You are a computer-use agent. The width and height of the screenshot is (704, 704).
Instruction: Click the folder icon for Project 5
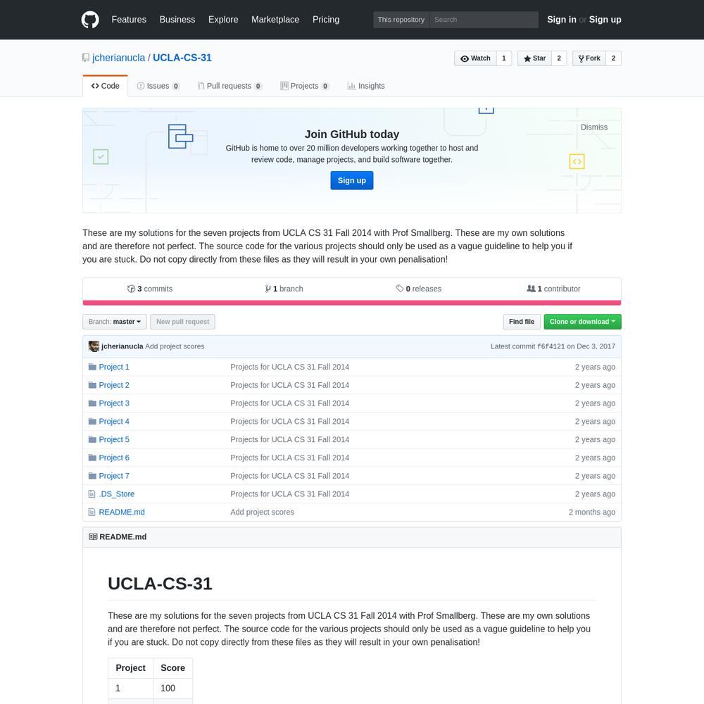pyautogui.click(x=92, y=439)
